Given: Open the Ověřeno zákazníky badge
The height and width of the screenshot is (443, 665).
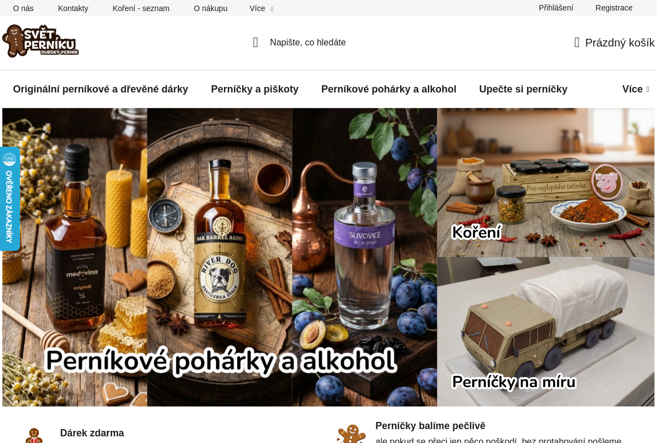Looking at the screenshot, I should click(x=9, y=199).
